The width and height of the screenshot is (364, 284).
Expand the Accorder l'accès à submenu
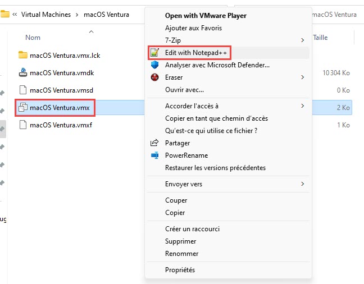(x=302, y=106)
